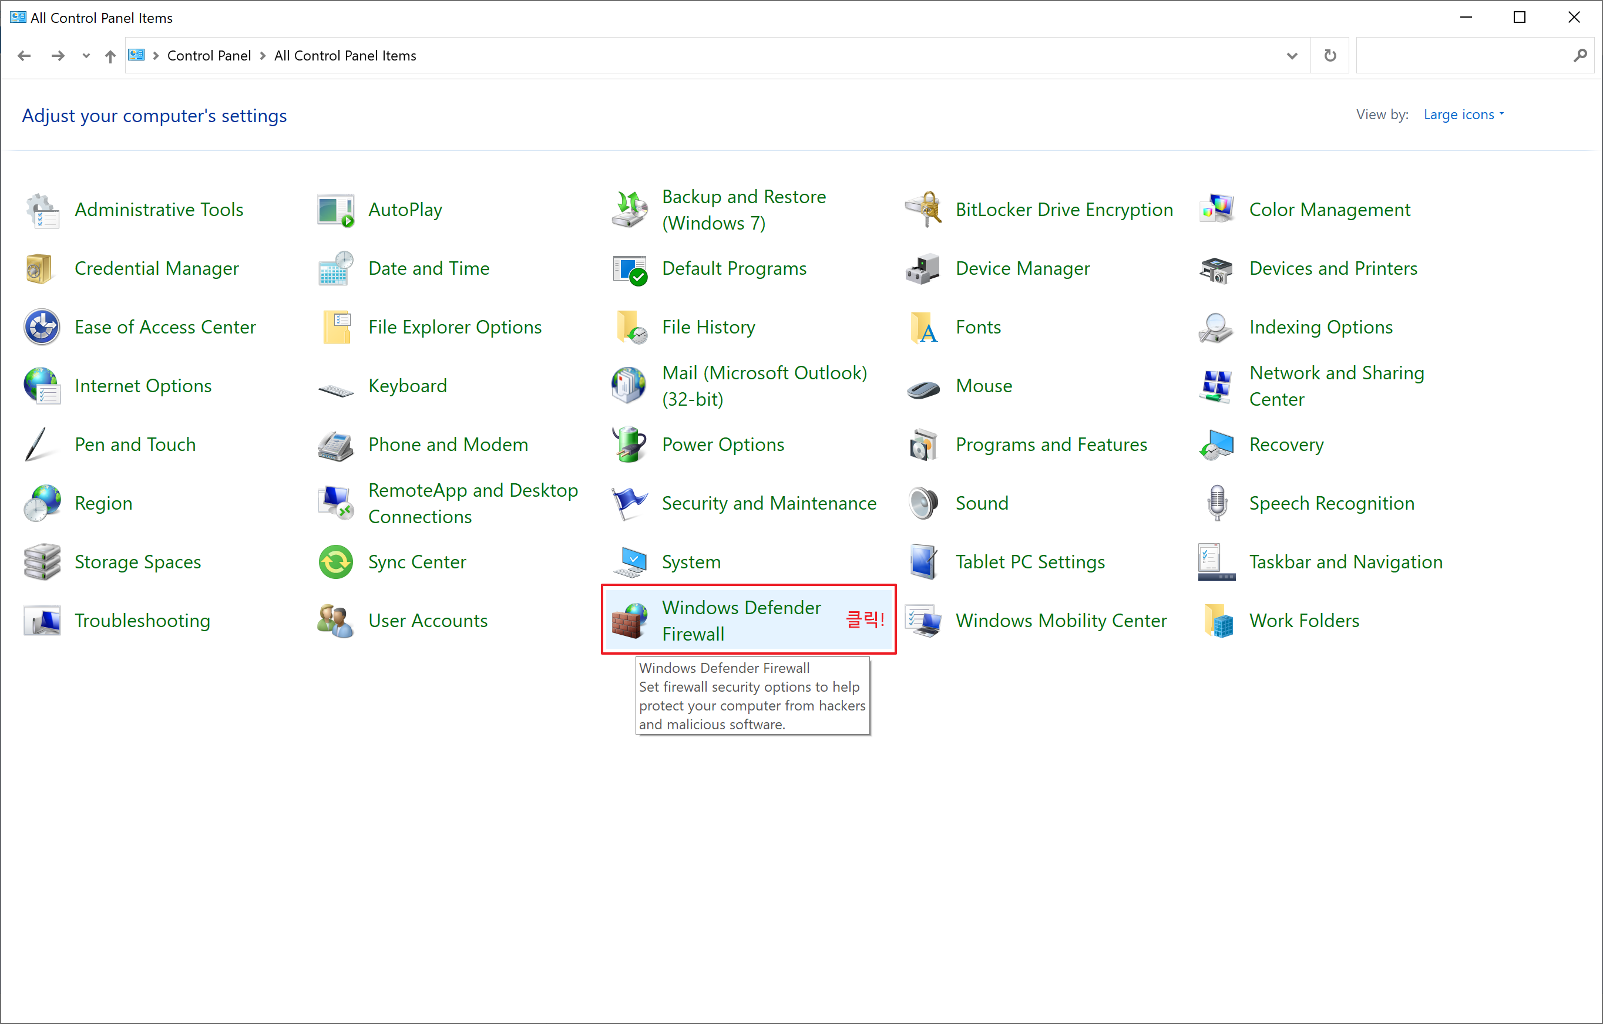This screenshot has height=1024, width=1603.
Task: Click the User Accounts icon
Action: (x=335, y=620)
